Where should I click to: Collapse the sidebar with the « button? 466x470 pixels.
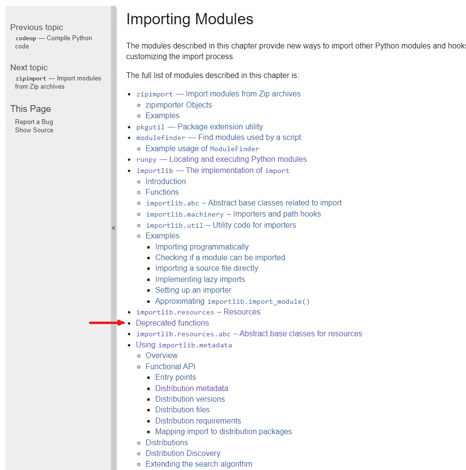(113, 228)
